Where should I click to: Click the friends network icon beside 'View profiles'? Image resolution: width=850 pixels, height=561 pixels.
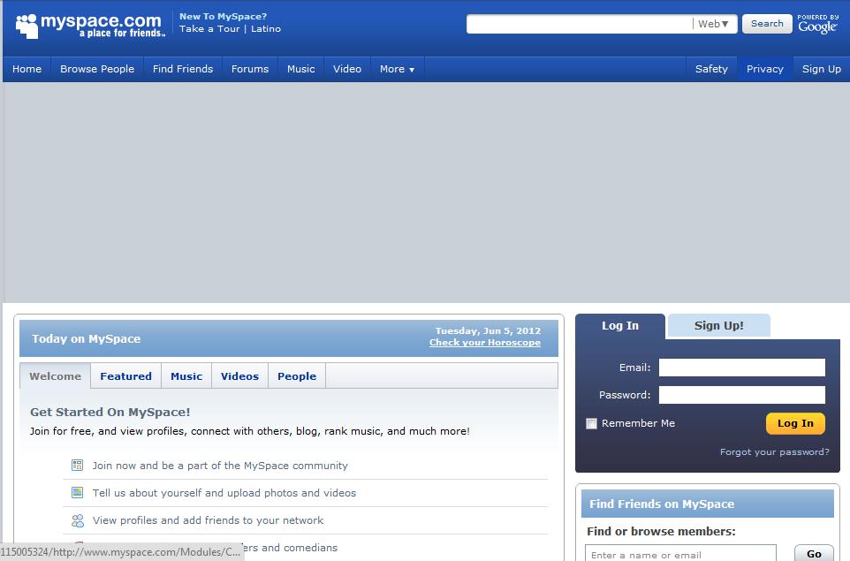[78, 520]
